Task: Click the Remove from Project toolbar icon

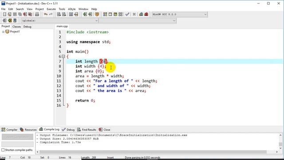Action: [90, 14]
